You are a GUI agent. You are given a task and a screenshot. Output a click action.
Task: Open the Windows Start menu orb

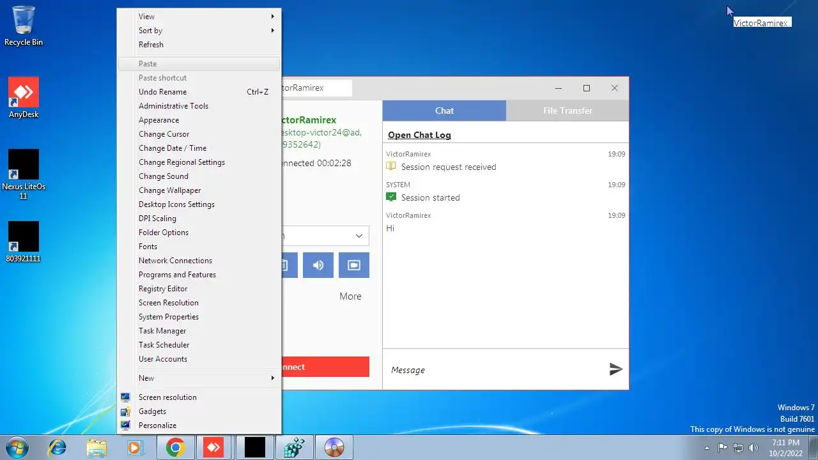pos(17,447)
